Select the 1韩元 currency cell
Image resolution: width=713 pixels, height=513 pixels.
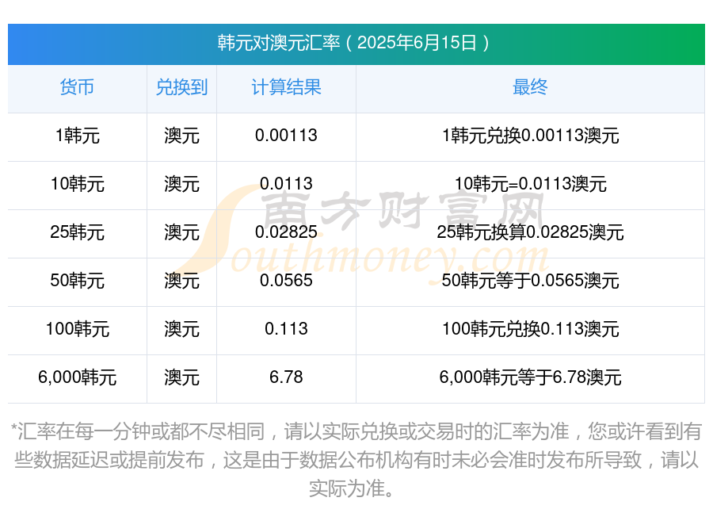[x=78, y=136]
